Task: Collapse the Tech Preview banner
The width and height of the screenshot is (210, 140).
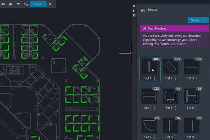Action: pos(206,28)
